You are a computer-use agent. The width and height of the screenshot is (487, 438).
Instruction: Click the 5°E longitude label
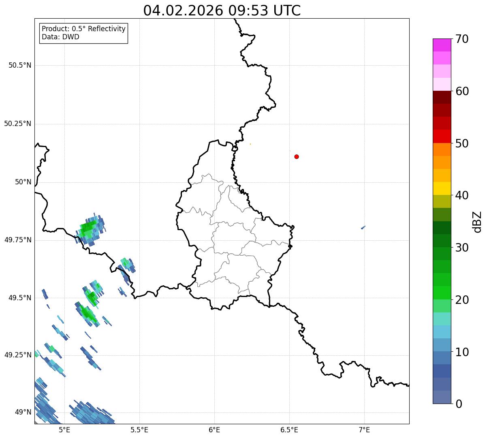click(64, 429)
